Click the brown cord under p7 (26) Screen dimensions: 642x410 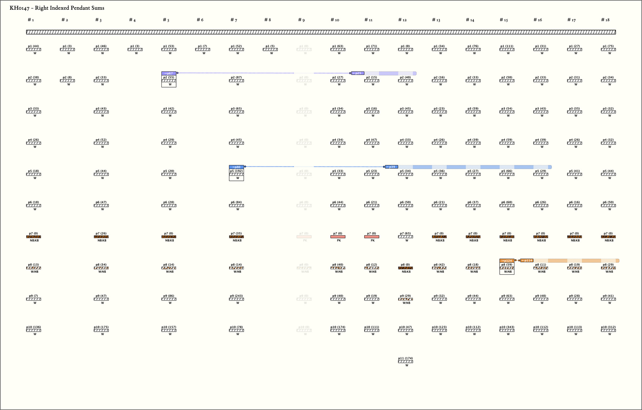(x=101, y=237)
